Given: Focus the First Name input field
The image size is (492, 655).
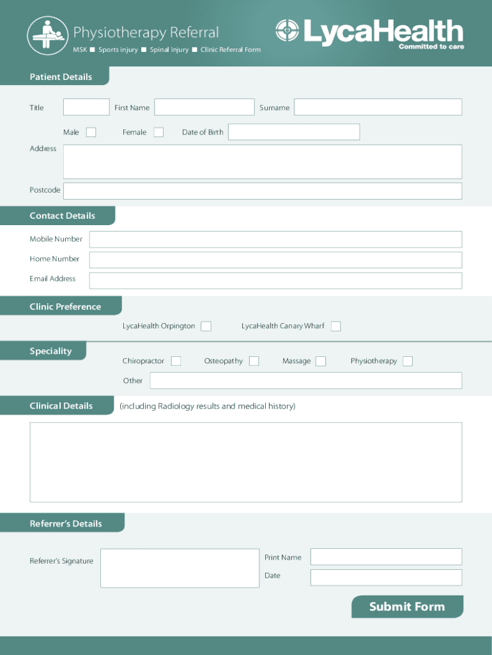Looking at the screenshot, I should (204, 107).
